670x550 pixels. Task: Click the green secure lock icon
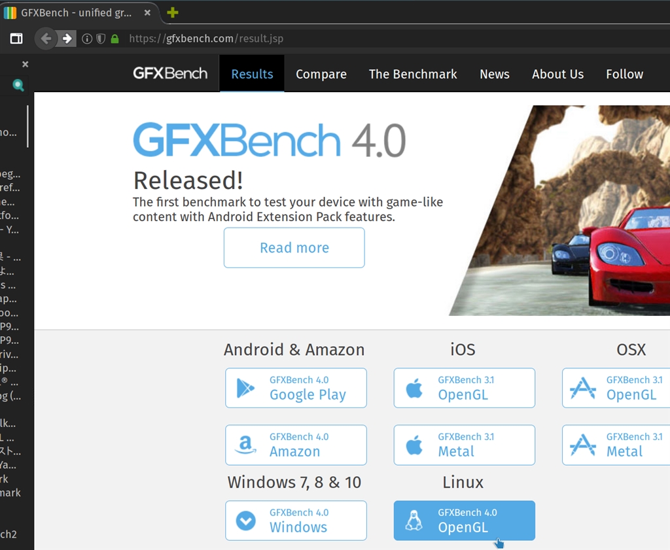(115, 39)
